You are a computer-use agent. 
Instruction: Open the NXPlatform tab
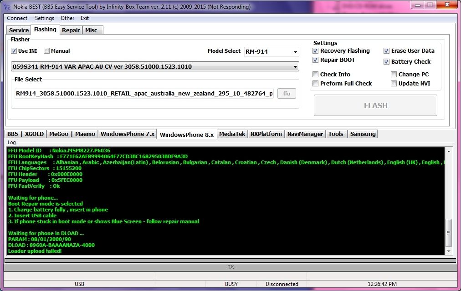pyautogui.click(x=266, y=134)
